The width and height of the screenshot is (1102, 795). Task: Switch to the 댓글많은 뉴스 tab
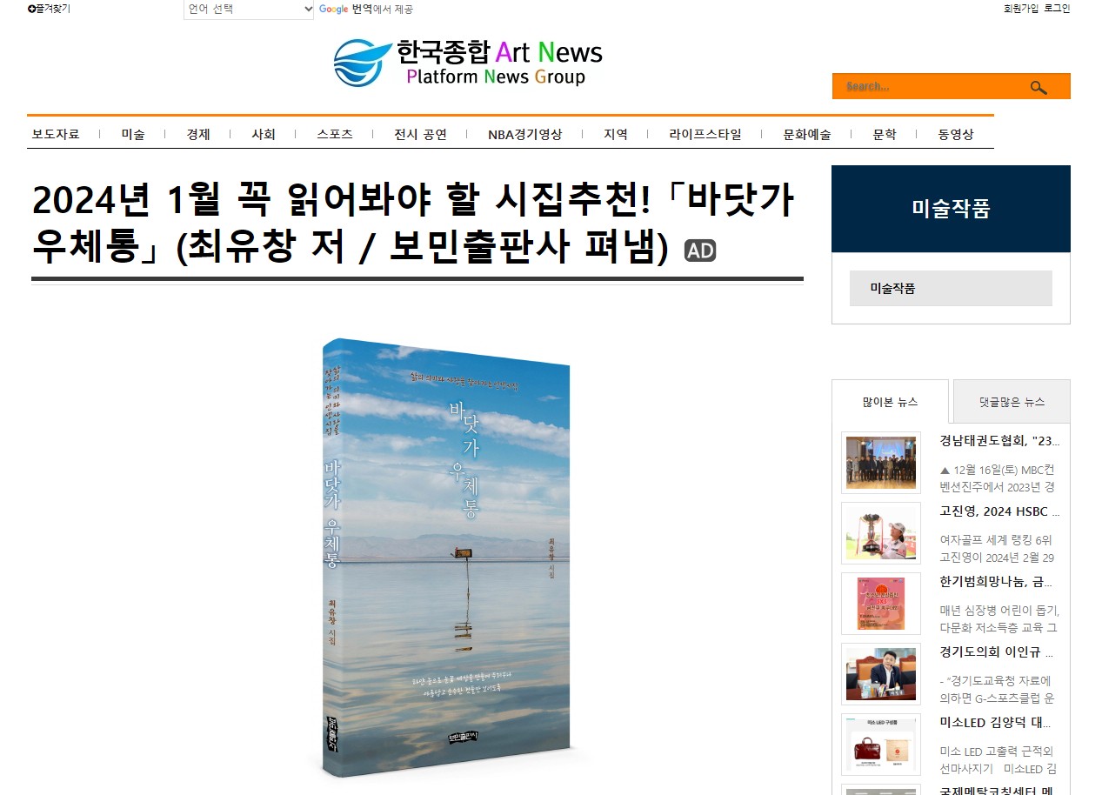tap(1012, 402)
